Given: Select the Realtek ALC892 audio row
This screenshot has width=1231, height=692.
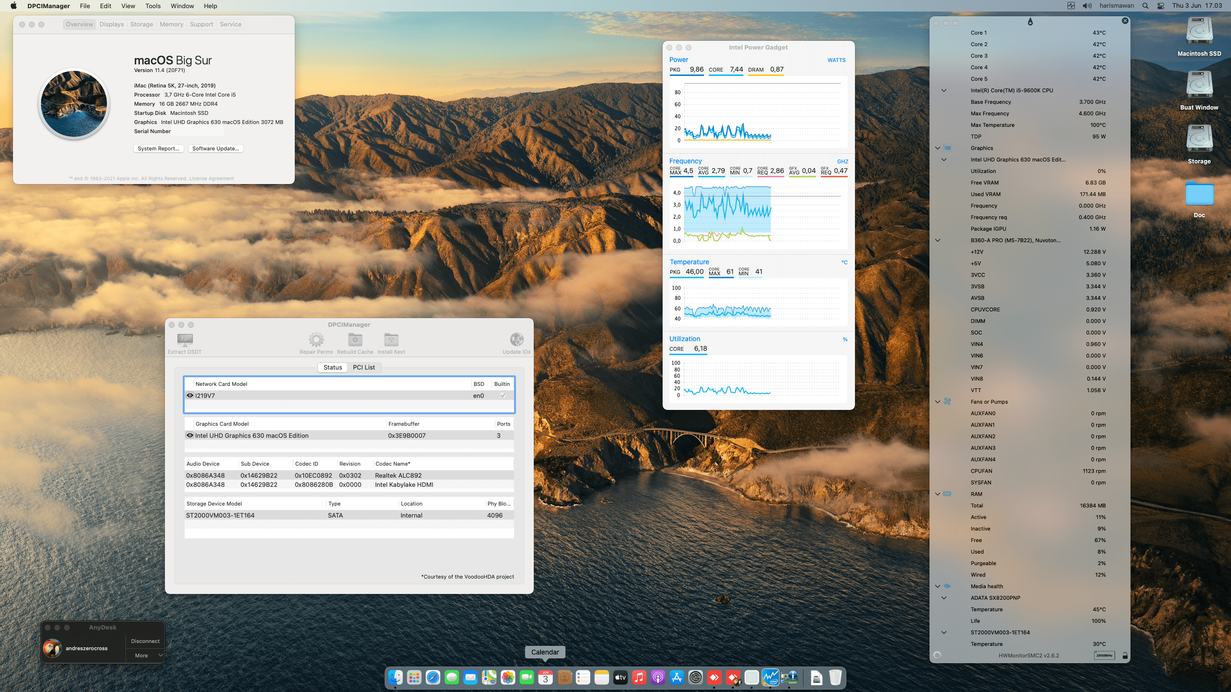Looking at the screenshot, I should click(349, 475).
